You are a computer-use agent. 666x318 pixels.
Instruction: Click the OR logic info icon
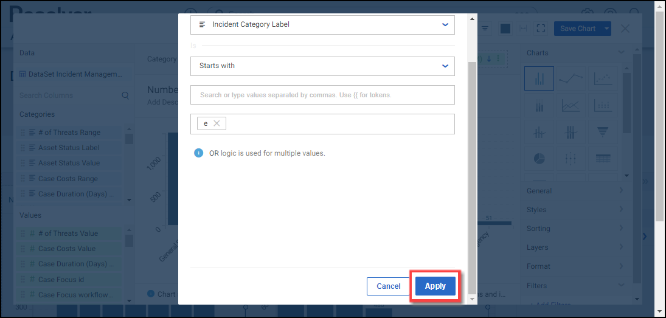[198, 153]
